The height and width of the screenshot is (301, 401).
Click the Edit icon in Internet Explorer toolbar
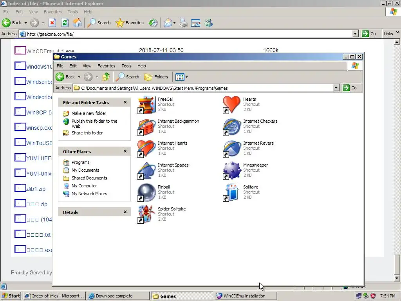(196, 23)
